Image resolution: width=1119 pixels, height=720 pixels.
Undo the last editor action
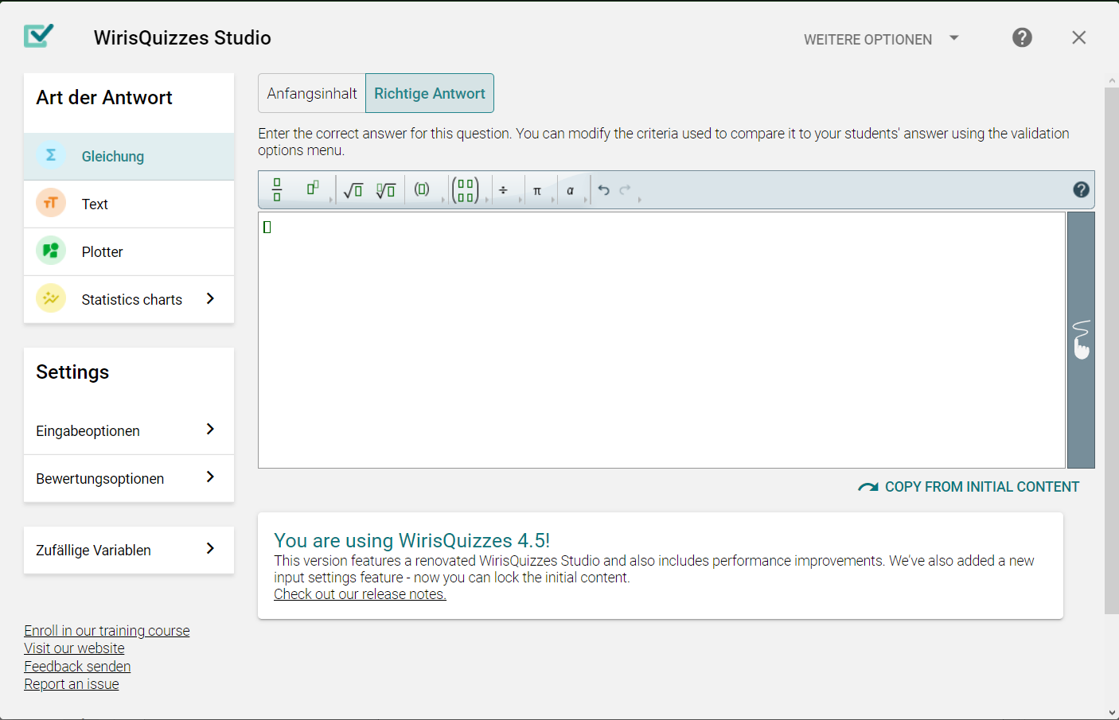tap(604, 190)
